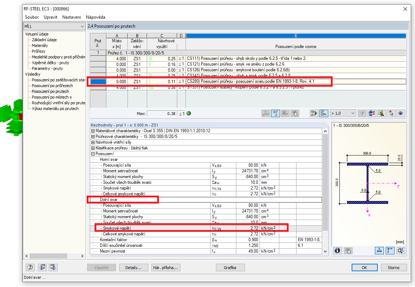Click the eye-and-drop icon in the table toolbar
The height and width of the screenshot is (287, 415).
(x=295, y=113)
